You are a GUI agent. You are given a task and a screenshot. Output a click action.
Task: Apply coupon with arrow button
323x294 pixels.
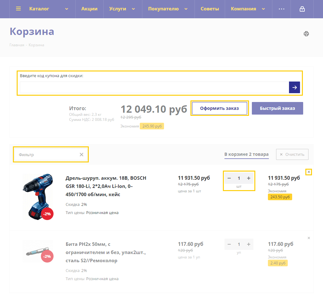pos(294,88)
